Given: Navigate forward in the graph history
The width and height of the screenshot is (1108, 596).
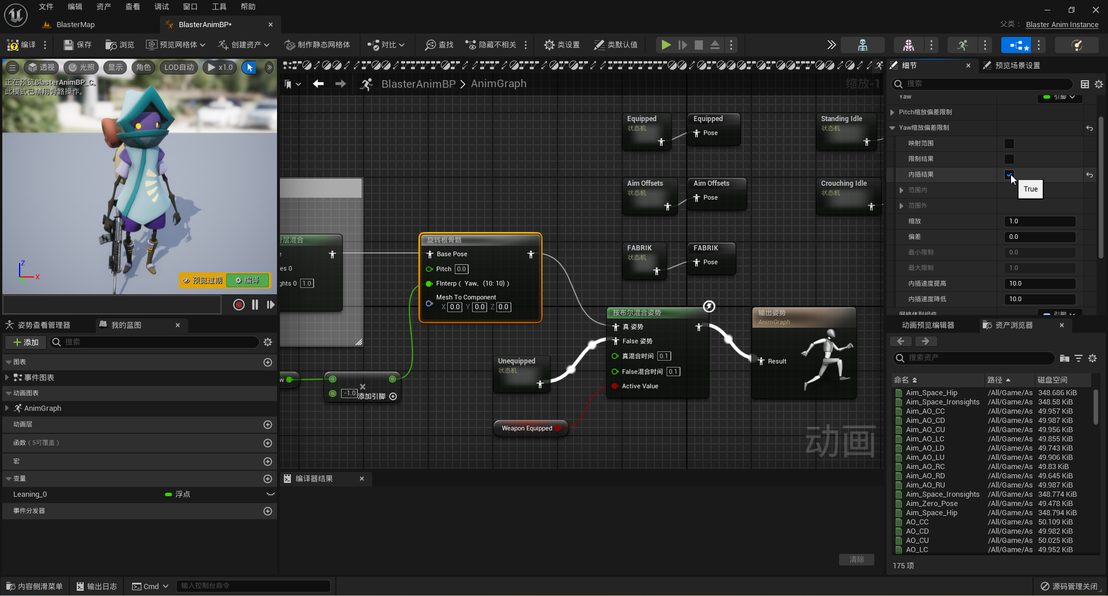Looking at the screenshot, I should (x=340, y=84).
